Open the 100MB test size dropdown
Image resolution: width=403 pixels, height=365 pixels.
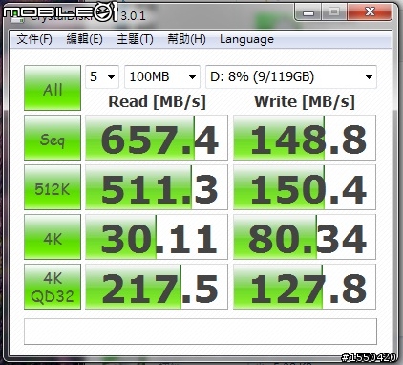(162, 76)
